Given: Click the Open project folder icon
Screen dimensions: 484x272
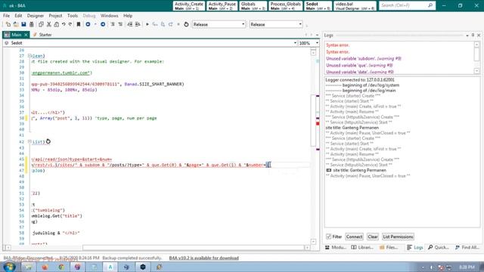Looking at the screenshot, I should click(16, 24).
